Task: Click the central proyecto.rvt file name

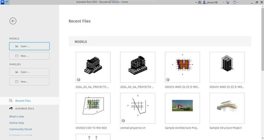Action: [133, 128]
